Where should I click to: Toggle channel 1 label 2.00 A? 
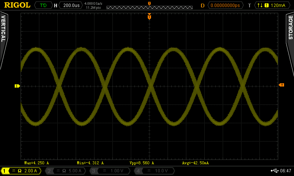[21, 171]
